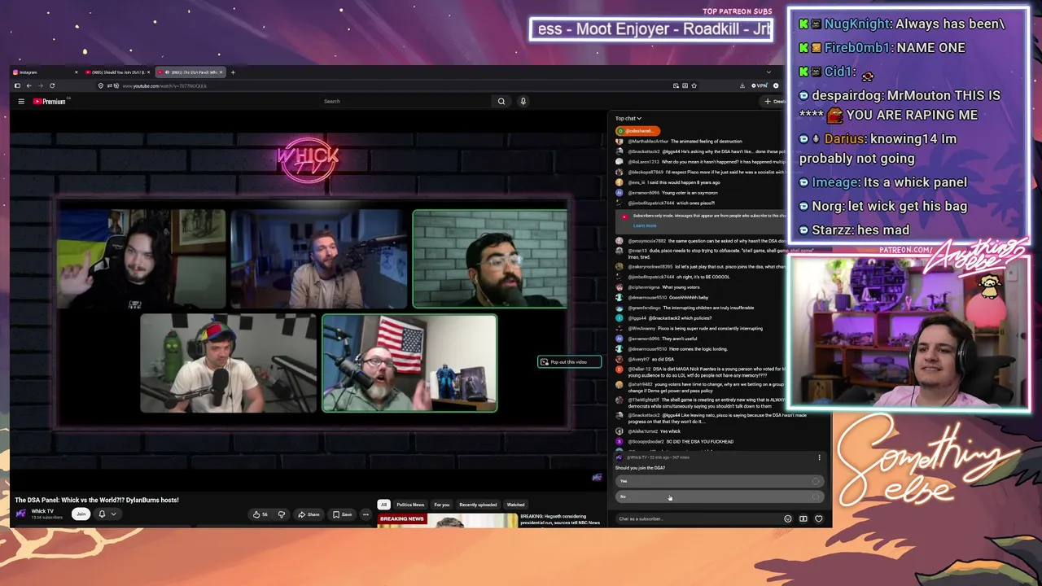Click the Join channel button
This screenshot has height=586, width=1042.
81,514
